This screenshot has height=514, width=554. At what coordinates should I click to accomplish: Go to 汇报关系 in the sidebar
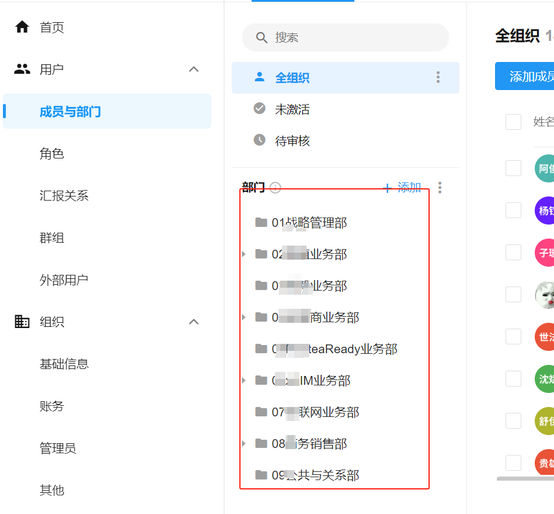pos(64,196)
